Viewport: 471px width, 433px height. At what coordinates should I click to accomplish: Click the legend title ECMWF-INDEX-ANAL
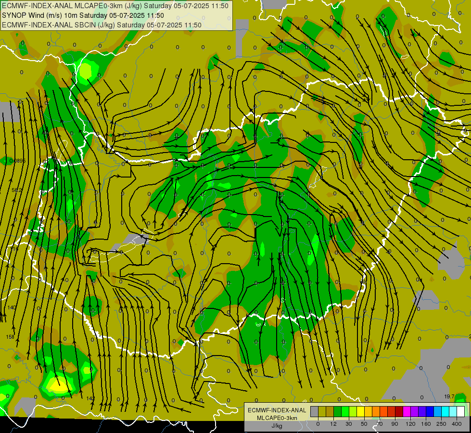point(277,410)
